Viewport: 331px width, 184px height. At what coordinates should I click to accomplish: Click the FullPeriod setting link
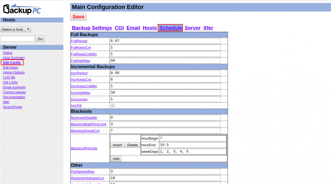80,41
